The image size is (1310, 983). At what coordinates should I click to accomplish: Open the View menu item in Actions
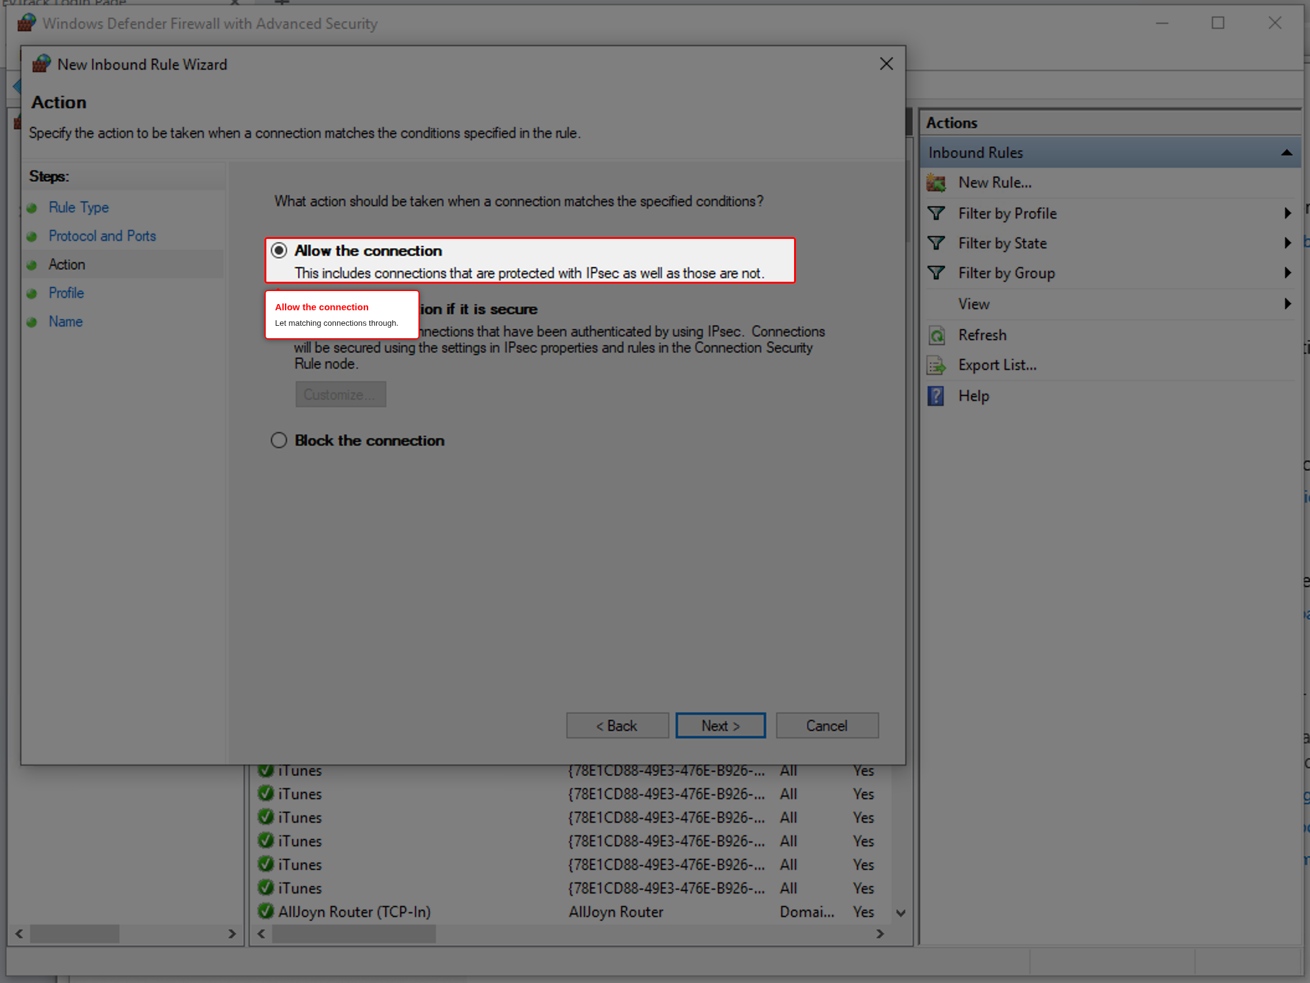click(x=973, y=304)
